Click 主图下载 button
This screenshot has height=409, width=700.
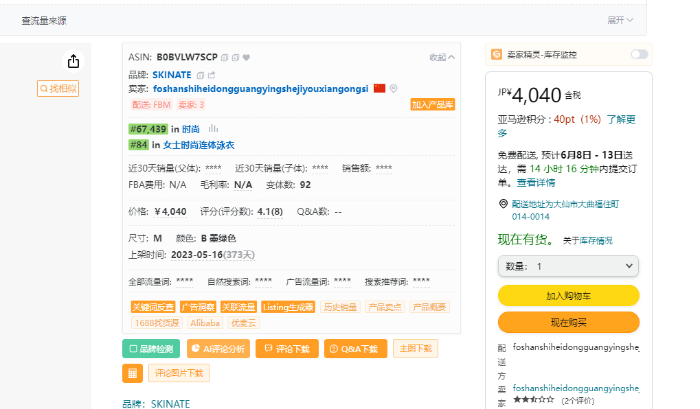416,349
